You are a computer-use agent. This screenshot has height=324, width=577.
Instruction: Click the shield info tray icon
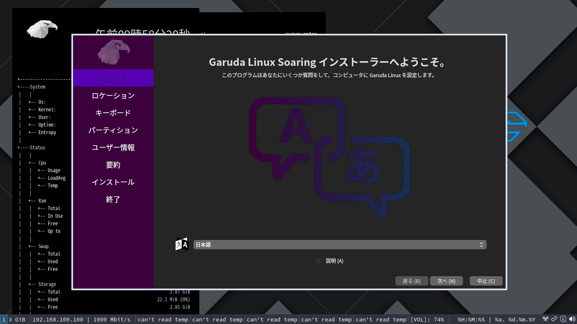(x=563, y=319)
